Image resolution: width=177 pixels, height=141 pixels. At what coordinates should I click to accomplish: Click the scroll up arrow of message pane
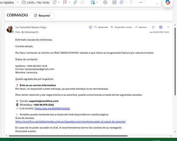[175, 25]
